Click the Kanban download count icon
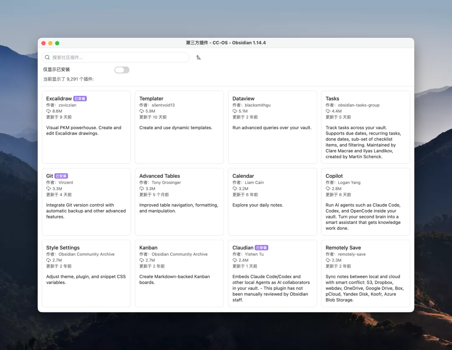This screenshot has width=452, height=350. point(141,260)
